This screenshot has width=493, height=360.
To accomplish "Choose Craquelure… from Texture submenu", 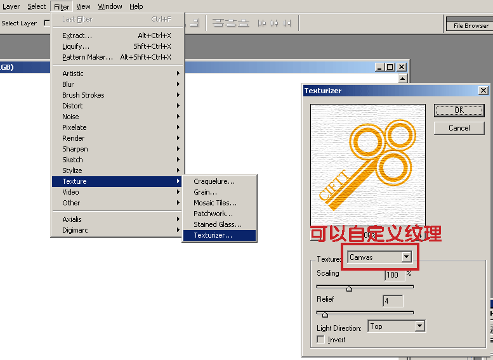I will pos(220,181).
